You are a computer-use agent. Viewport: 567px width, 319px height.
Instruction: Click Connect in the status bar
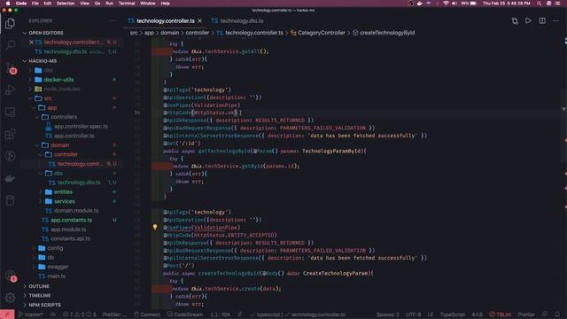[147, 315]
